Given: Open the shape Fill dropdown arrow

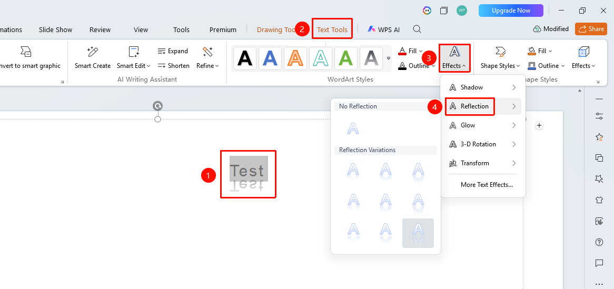Looking at the screenshot, I should [550, 51].
